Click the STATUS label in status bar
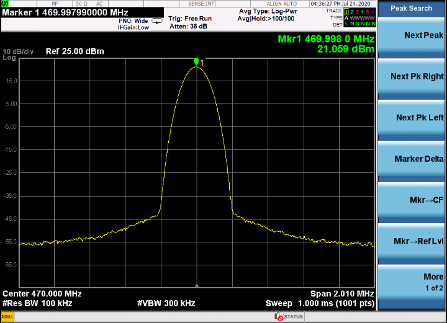 pyautogui.click(x=293, y=316)
